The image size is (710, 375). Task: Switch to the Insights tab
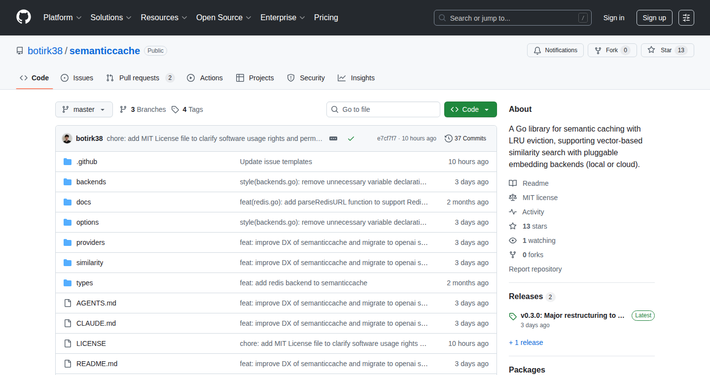tap(356, 78)
